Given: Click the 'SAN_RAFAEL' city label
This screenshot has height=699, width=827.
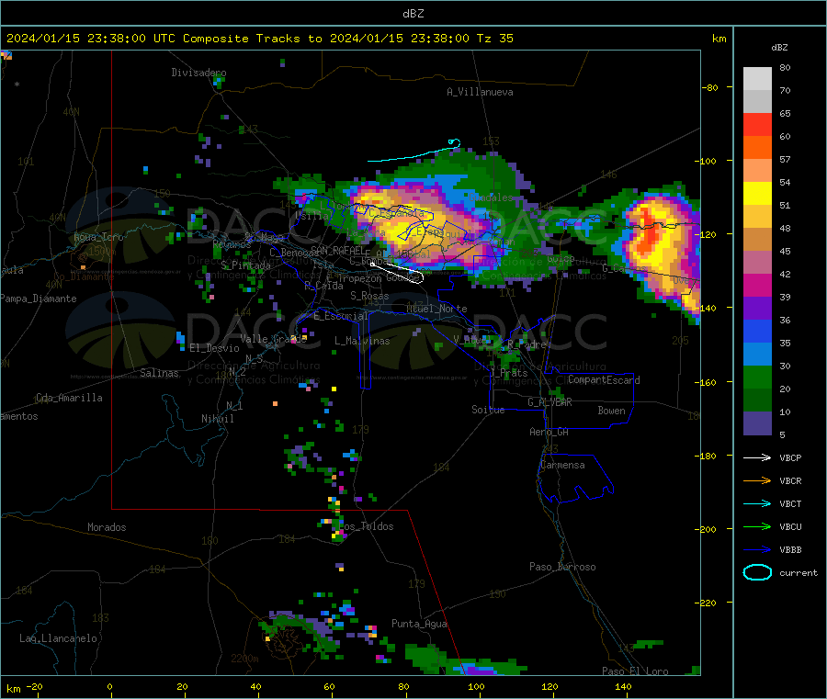Looking at the screenshot, I should pos(337,250).
